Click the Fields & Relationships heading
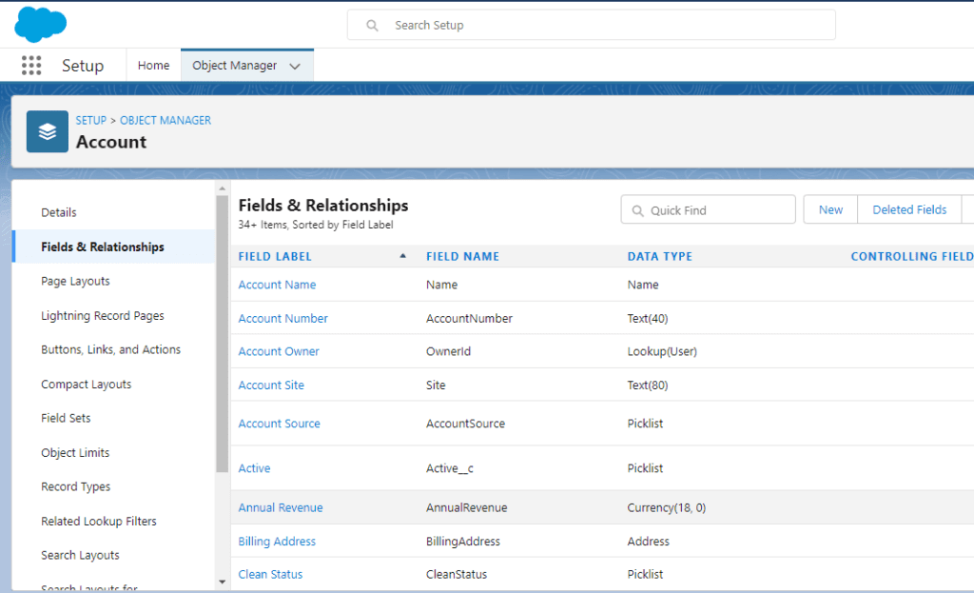Viewport: 974px width, 593px height. (x=323, y=206)
